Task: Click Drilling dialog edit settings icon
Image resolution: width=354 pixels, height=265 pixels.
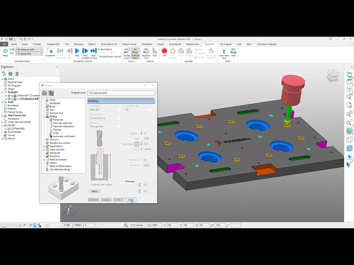Action: [51, 93]
